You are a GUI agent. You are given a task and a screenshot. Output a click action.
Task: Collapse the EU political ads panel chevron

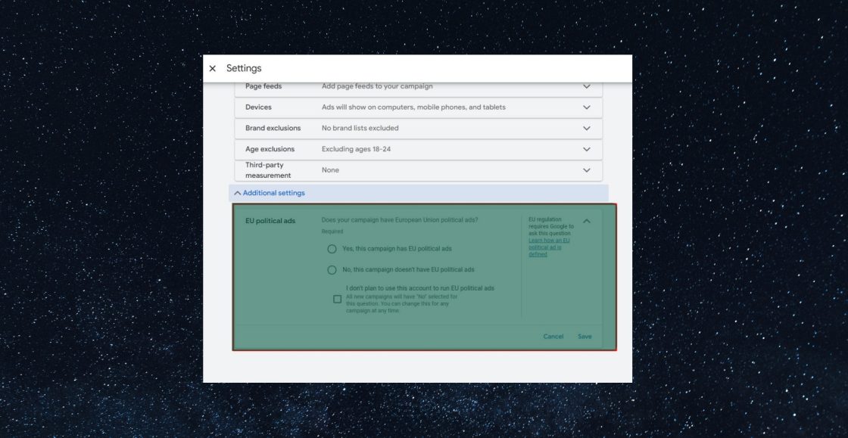[x=586, y=221]
